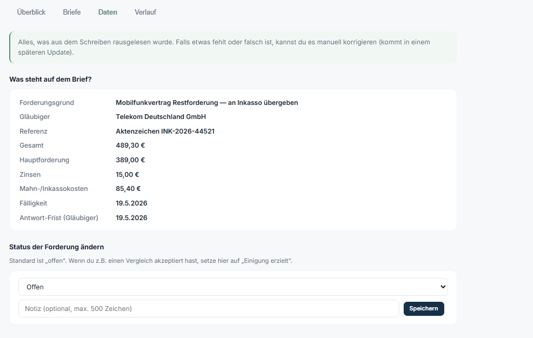Focus the optional Notiz input field
Viewport: 533px width, 338px height.
(x=209, y=308)
